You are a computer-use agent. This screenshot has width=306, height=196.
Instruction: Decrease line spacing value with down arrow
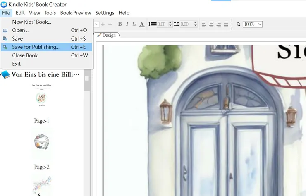[x=170, y=26]
